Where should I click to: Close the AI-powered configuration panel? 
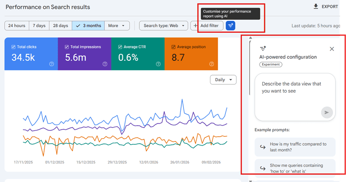(332, 49)
